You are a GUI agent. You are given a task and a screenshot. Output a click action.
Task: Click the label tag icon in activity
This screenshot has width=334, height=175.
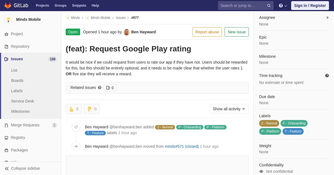76,127
